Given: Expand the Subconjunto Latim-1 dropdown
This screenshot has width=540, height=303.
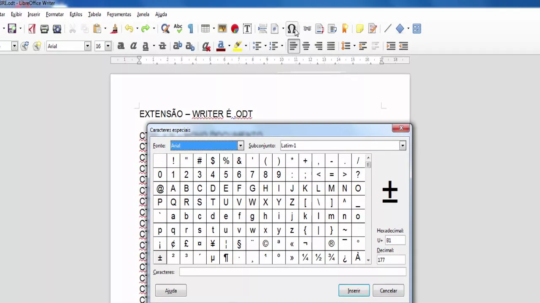Looking at the screenshot, I should [402, 146].
